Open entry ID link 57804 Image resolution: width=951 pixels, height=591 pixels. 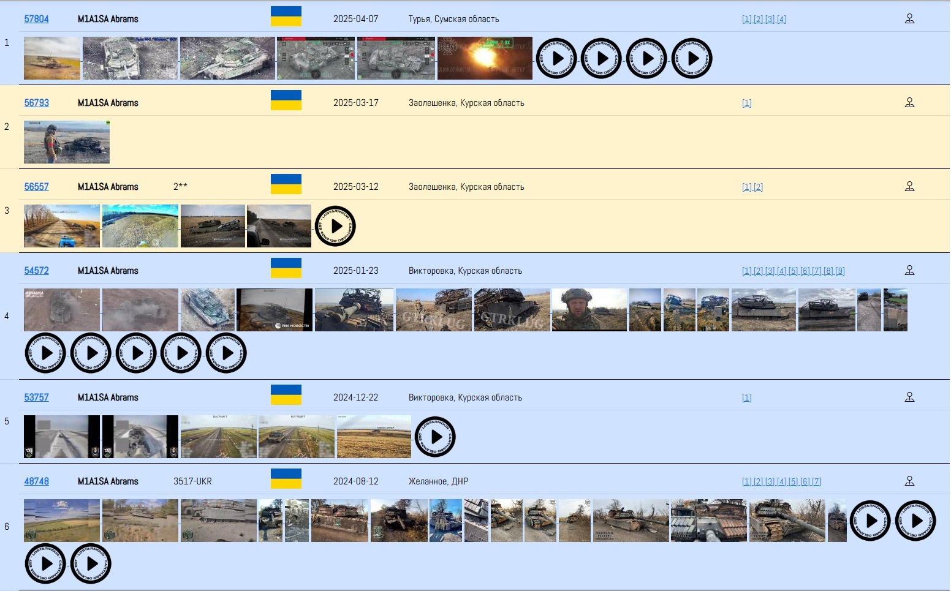tap(36, 19)
